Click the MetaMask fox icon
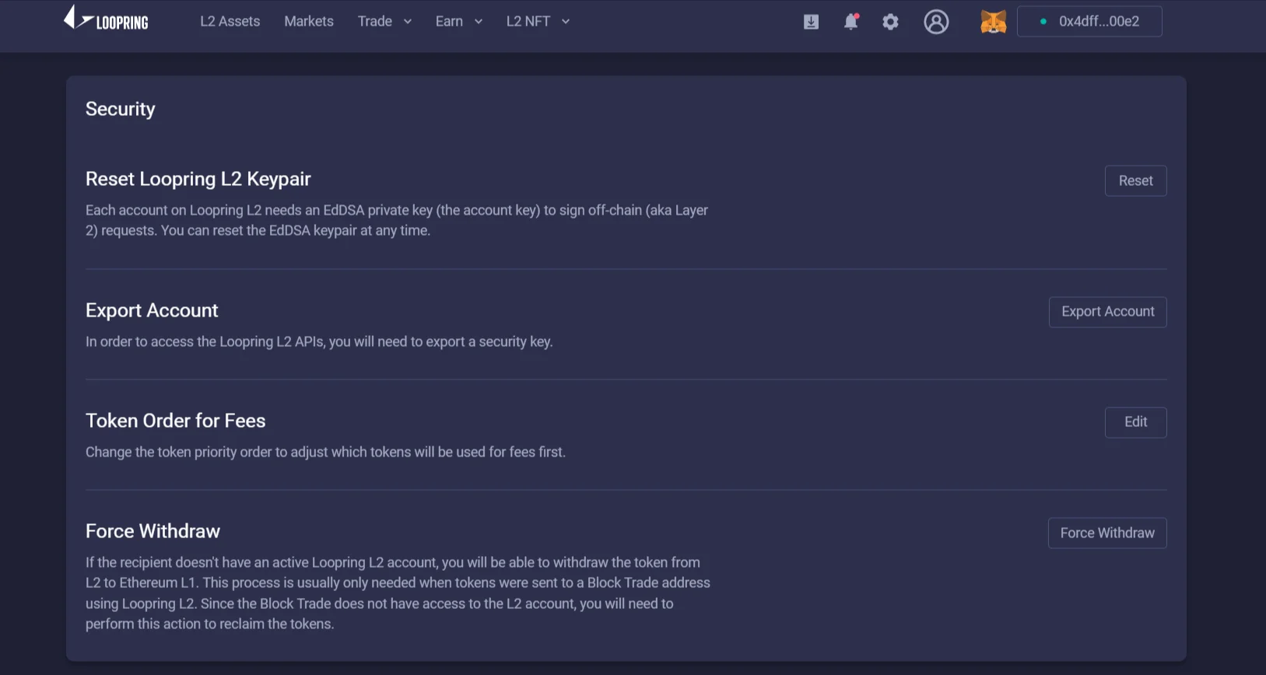Viewport: 1266px width, 675px height. [x=993, y=22]
